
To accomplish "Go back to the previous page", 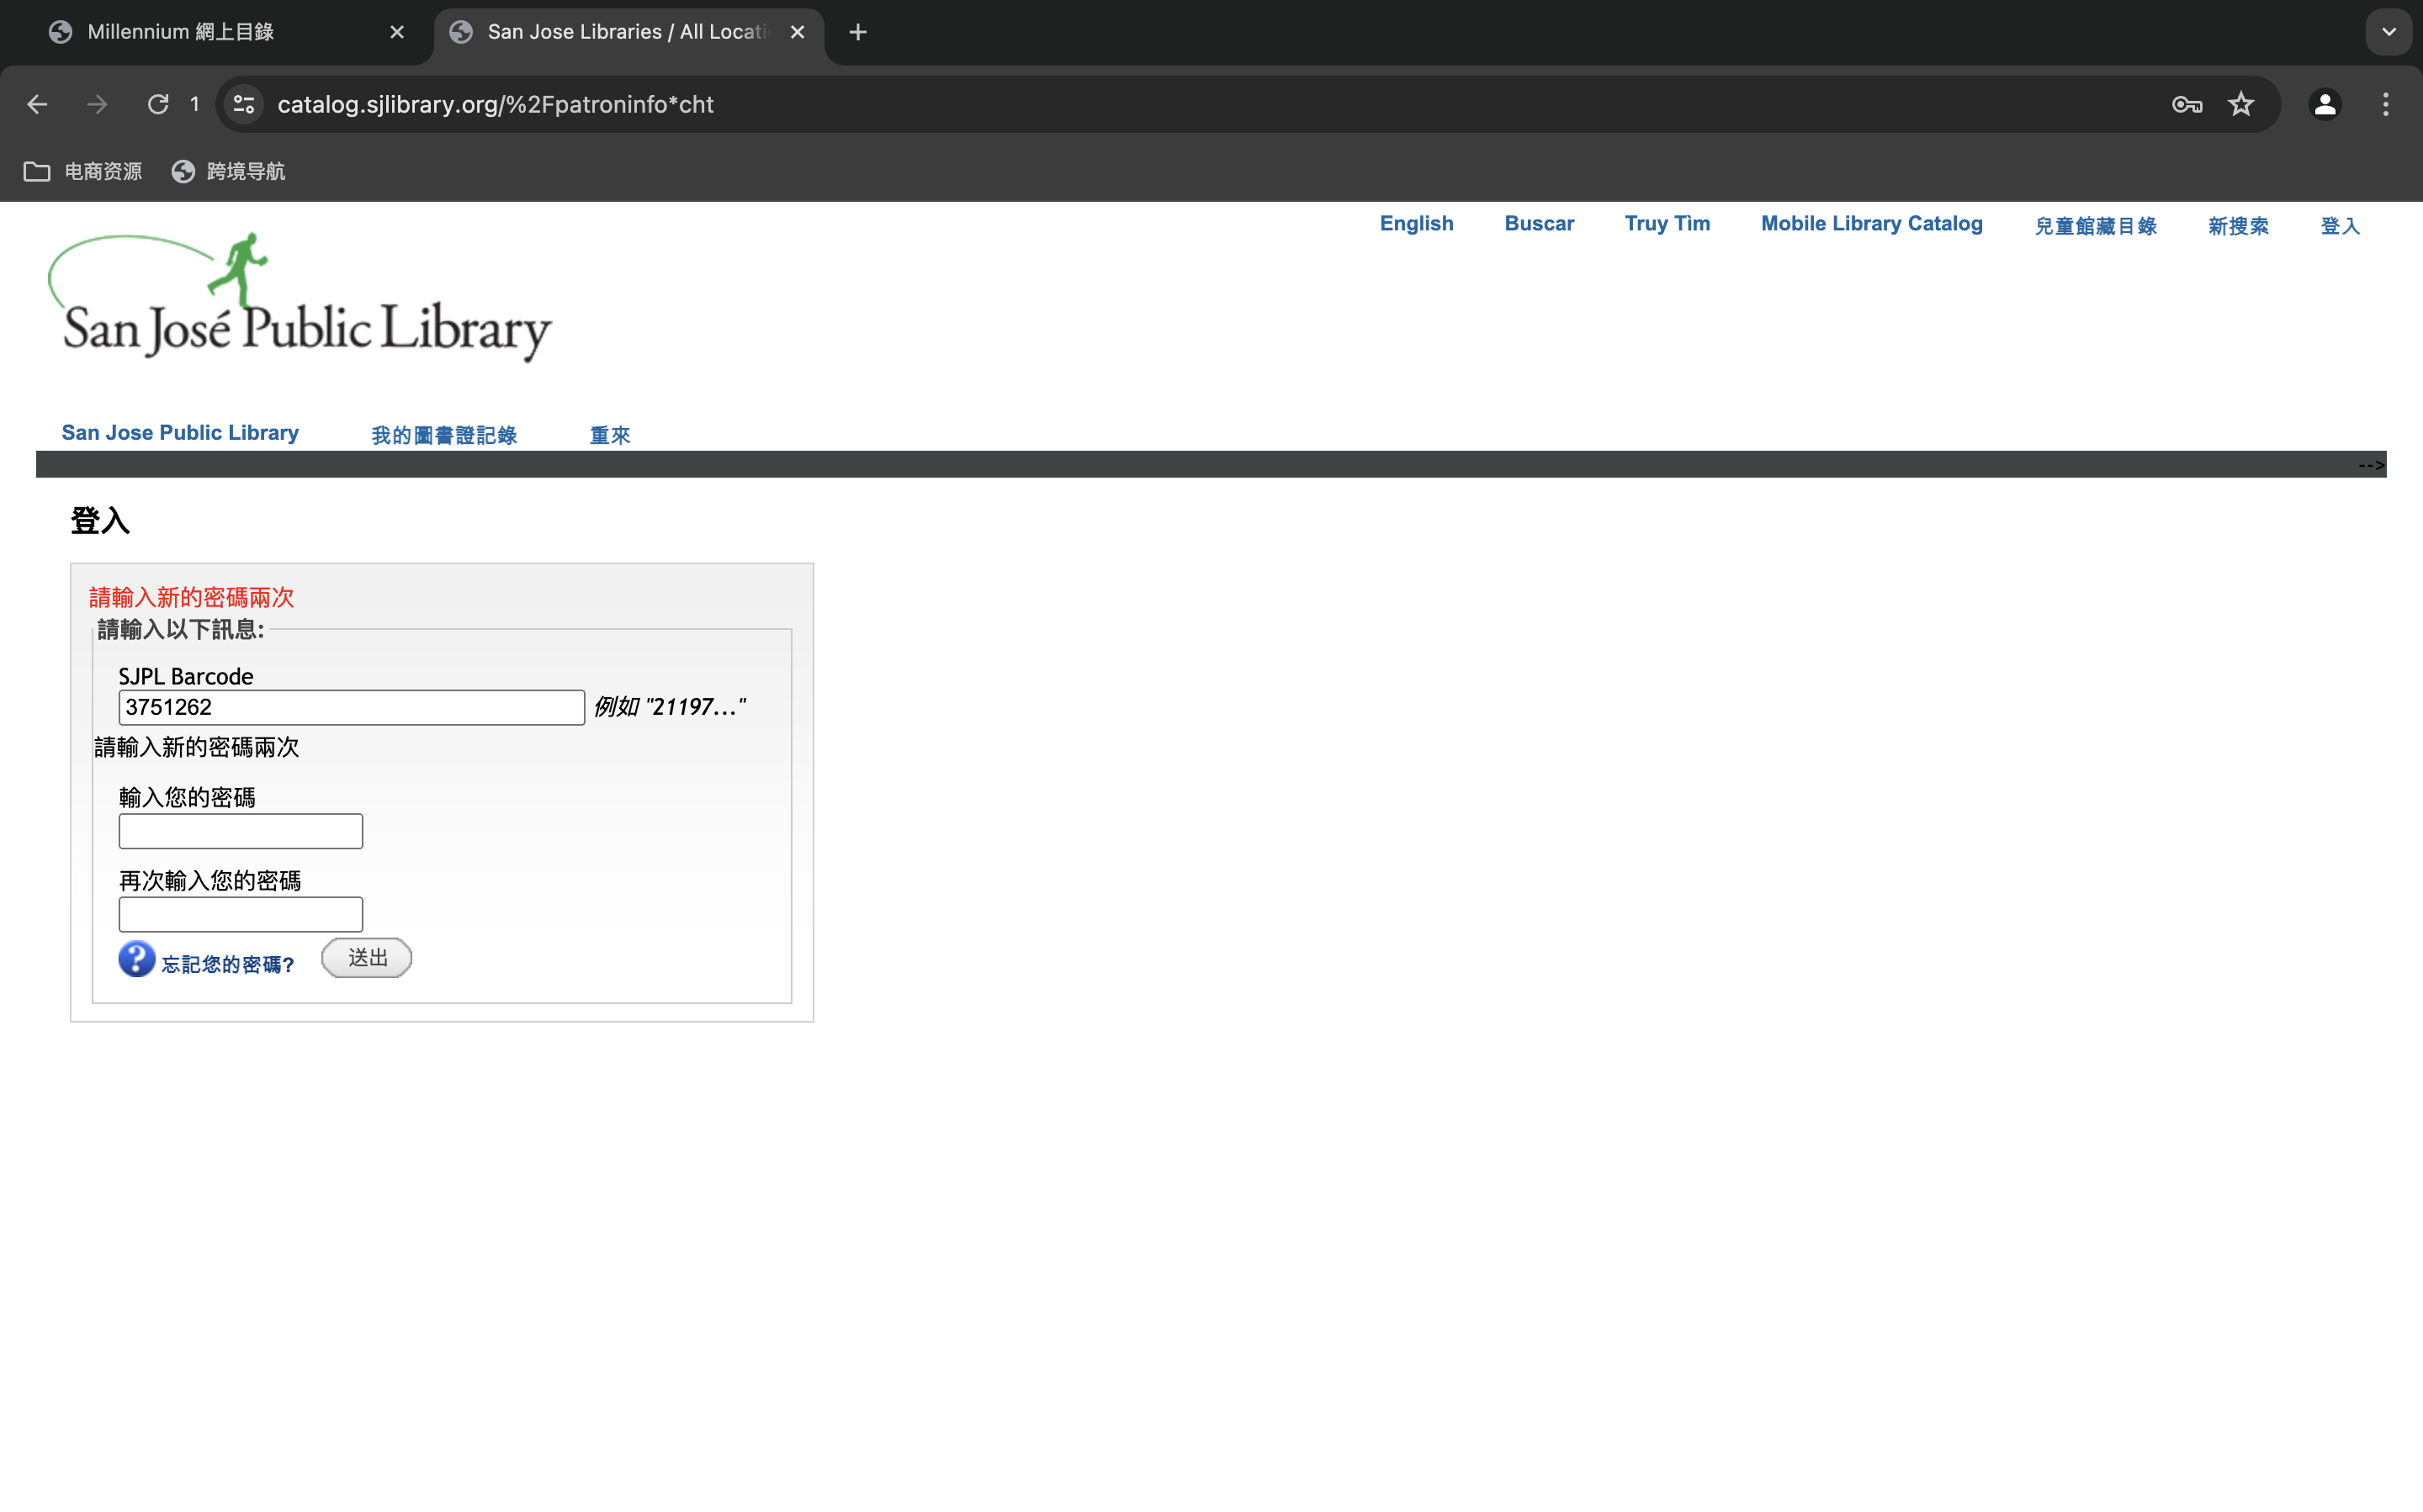I will click(x=37, y=104).
